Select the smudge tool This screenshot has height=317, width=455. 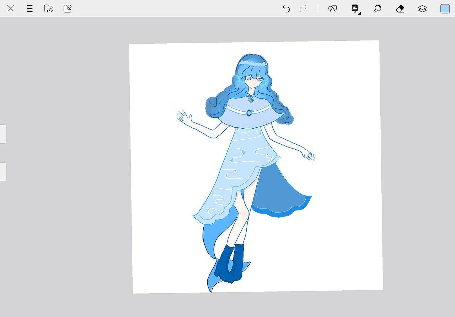point(377,9)
